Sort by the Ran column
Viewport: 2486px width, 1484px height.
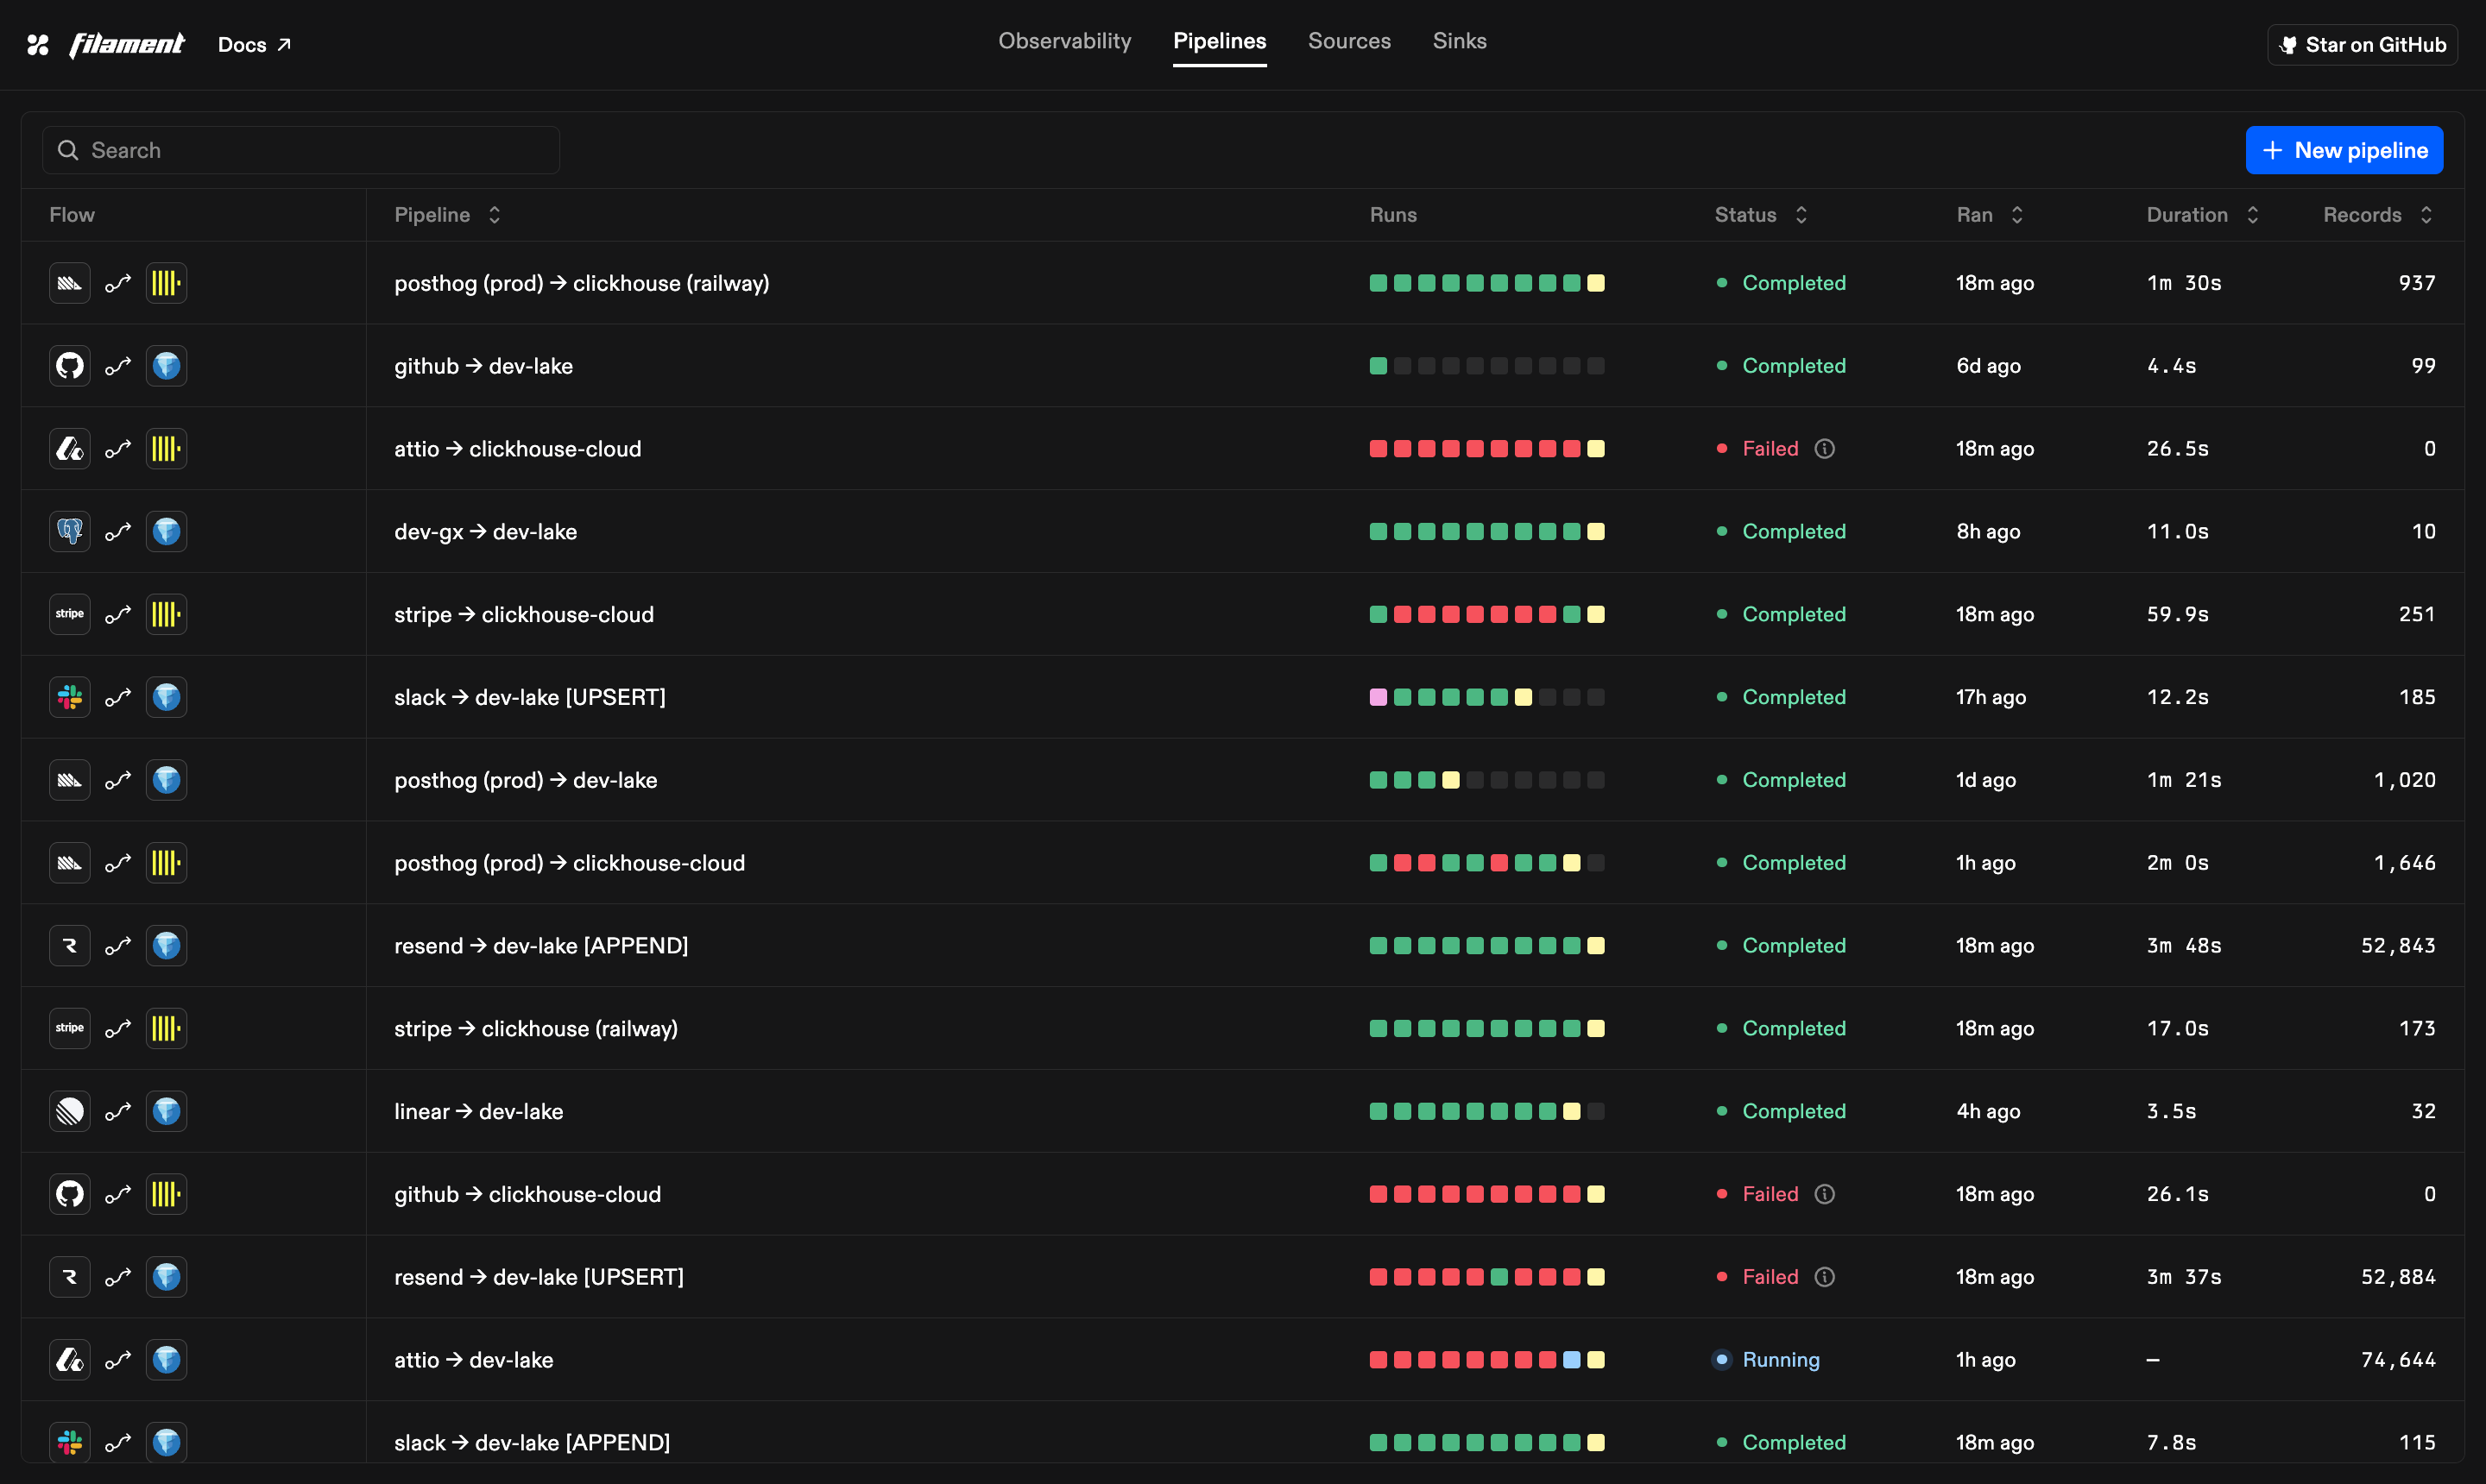pyautogui.click(x=1990, y=215)
